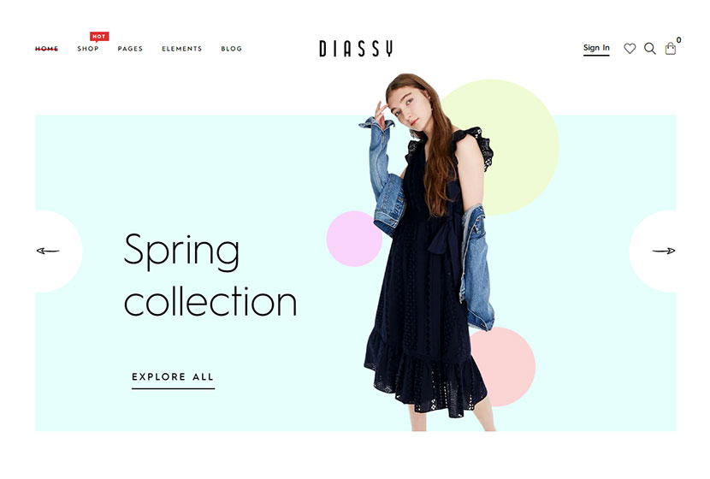Go to previous slide with left arrow

click(48, 251)
